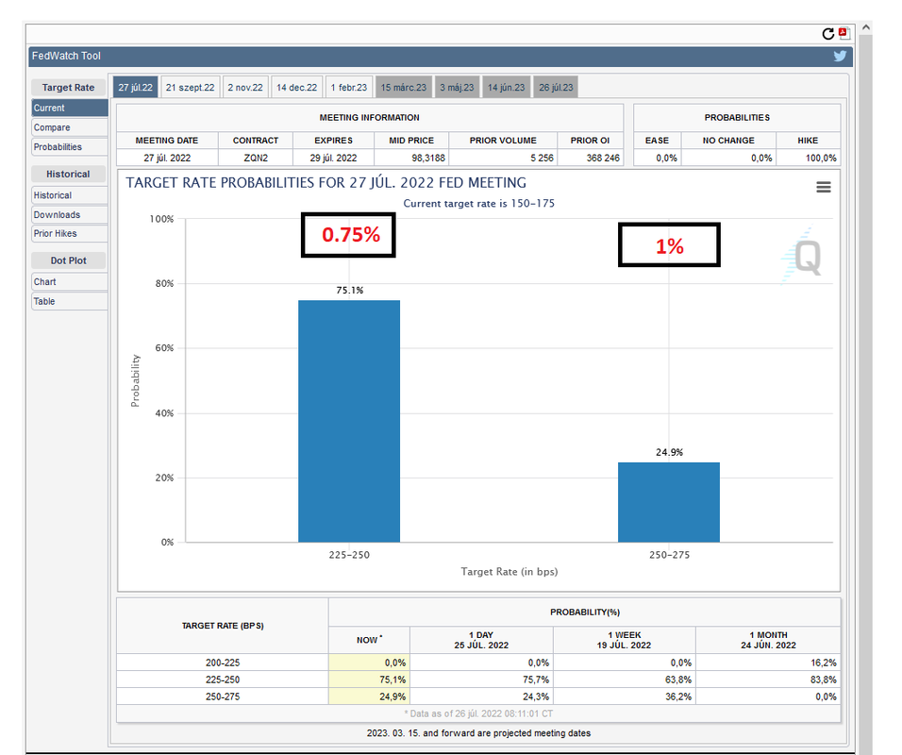Click the 'Target Rate (in bps)' axis label
This screenshot has height=755, width=902.
(509, 571)
